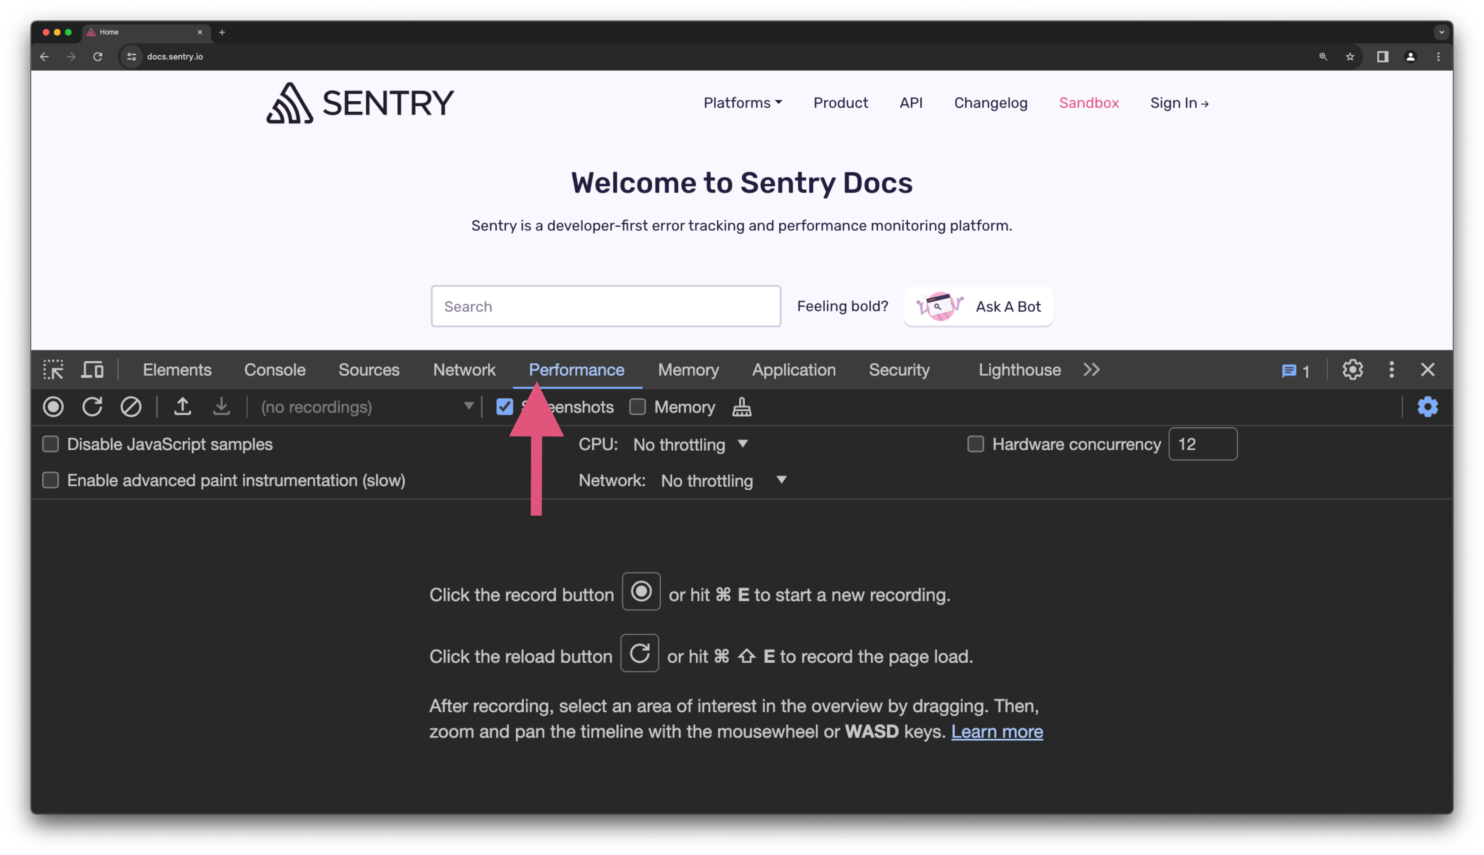The height and width of the screenshot is (855, 1484).
Task: Open the Chrome profile icon
Action: (x=1410, y=56)
